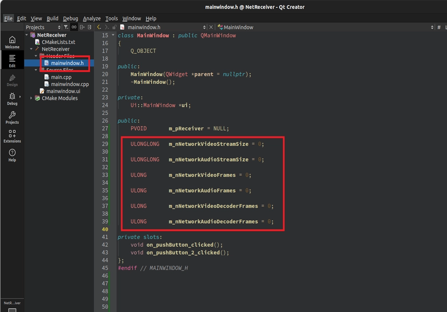447x312 pixels.
Task: Open the Build menu
Action: click(x=52, y=18)
